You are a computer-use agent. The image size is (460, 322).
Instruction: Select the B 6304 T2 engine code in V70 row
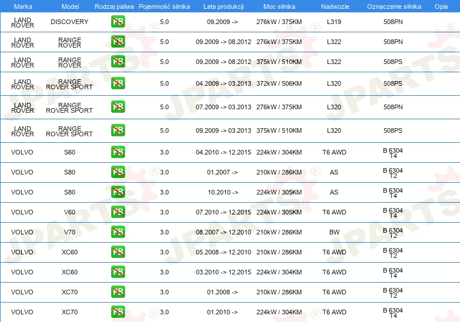(393, 233)
